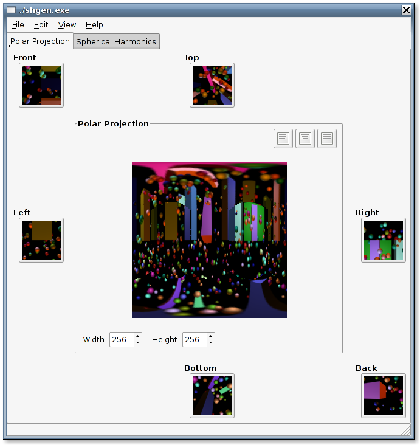Click the Front cube face thumbnail
Image resolution: width=420 pixels, height=445 pixels.
[x=41, y=85]
